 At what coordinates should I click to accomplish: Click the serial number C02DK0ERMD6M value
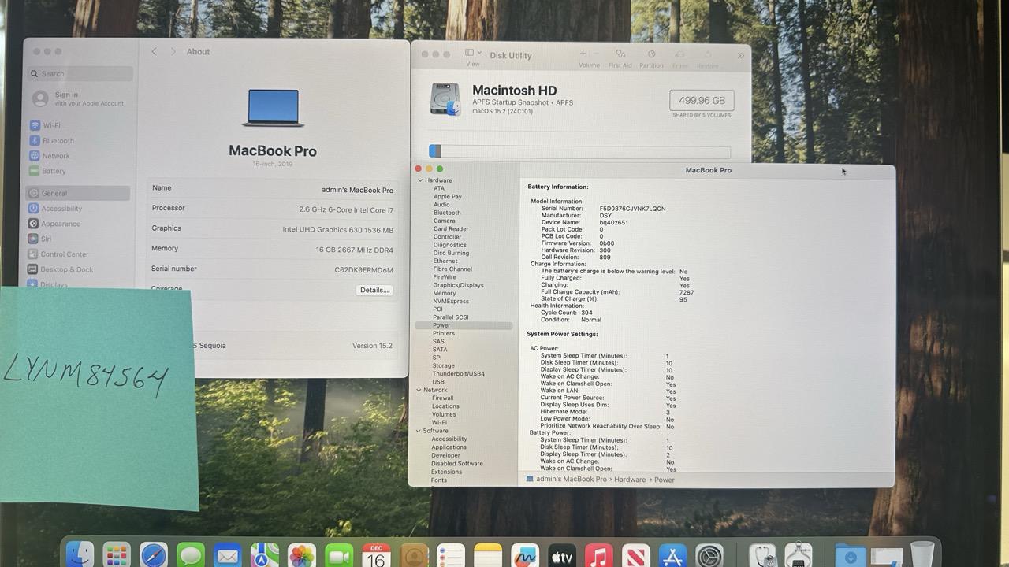(x=363, y=270)
